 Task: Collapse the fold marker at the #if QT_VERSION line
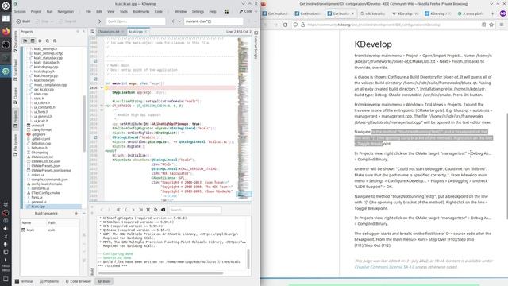(102, 106)
